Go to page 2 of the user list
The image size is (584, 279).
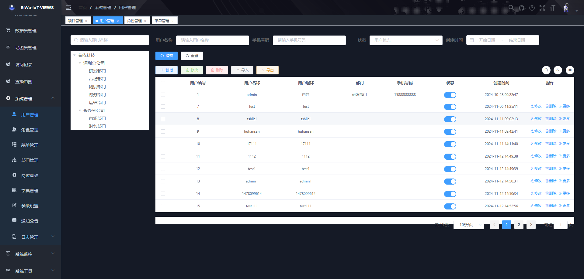(519, 225)
